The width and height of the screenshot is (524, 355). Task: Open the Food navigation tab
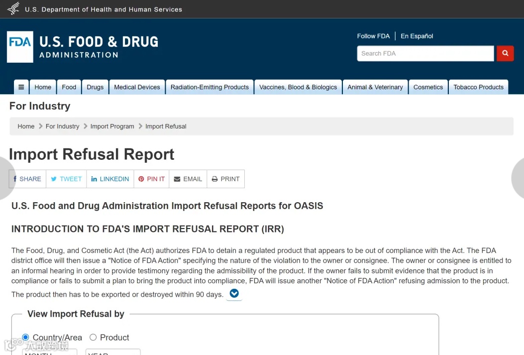pyautogui.click(x=69, y=87)
